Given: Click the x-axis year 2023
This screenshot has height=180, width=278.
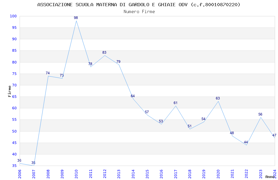Looking at the screenshot, I should (261, 174).
